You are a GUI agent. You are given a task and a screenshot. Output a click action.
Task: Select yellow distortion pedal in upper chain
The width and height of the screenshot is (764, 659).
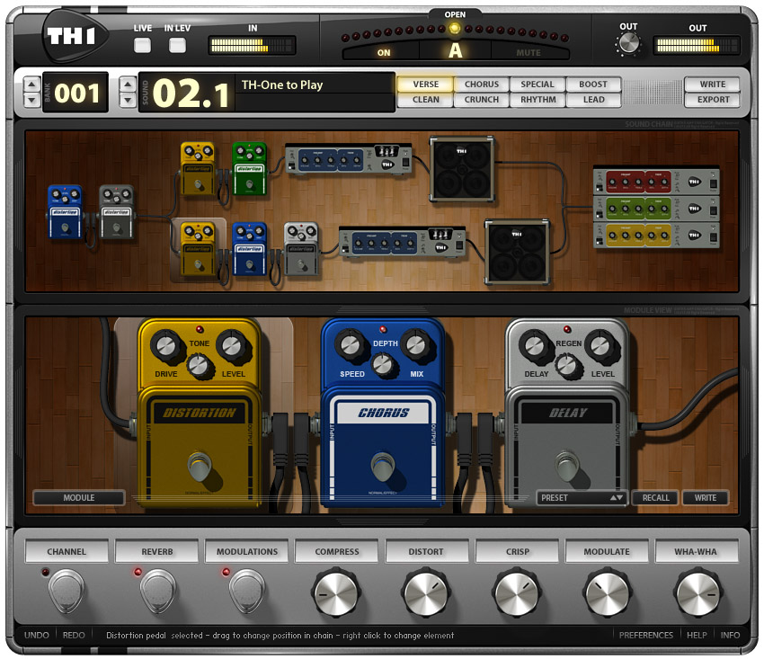tap(198, 169)
